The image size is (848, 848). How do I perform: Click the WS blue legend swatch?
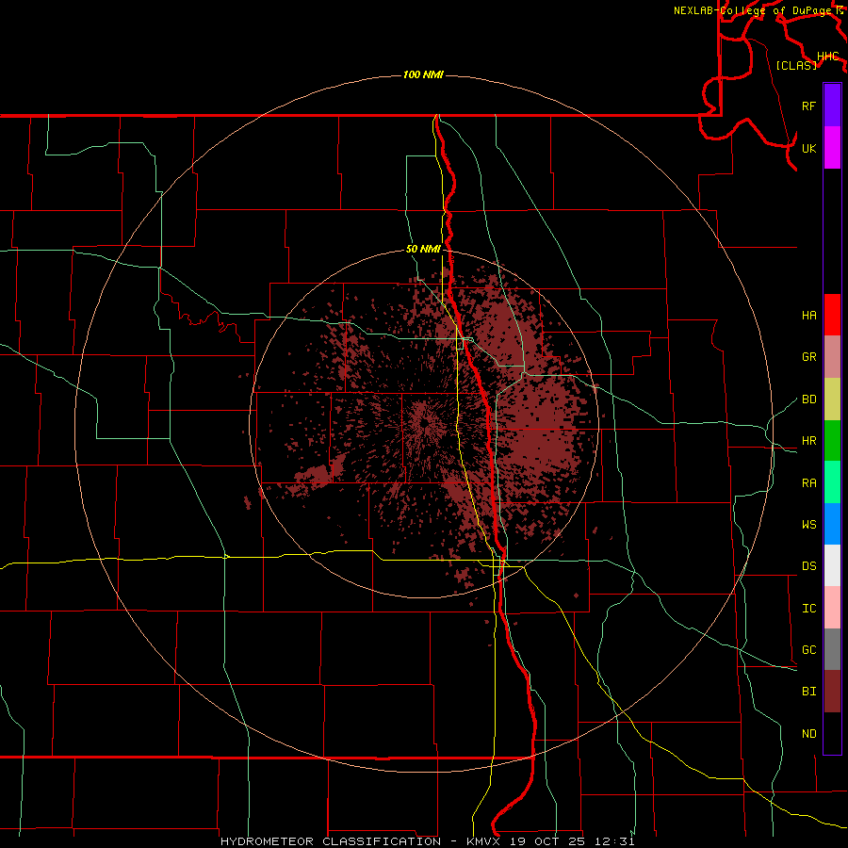[832, 524]
